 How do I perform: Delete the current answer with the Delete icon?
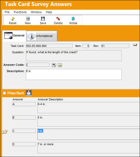point(58,21)
